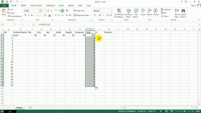Switch to Page Break Preview in status bar
This screenshot has height=113, width=201.
(172, 111)
